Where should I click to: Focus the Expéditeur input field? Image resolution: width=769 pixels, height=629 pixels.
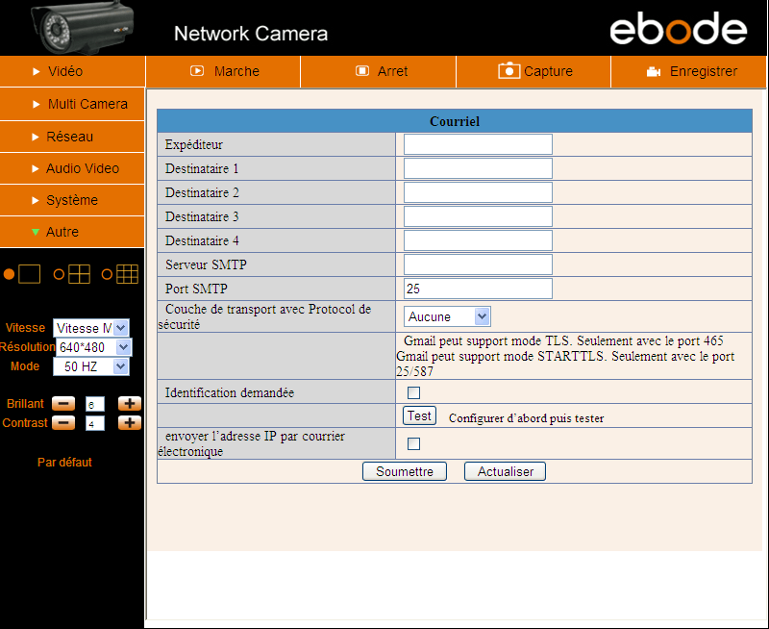[x=478, y=144]
